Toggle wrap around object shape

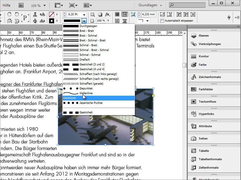click(x=117, y=21)
